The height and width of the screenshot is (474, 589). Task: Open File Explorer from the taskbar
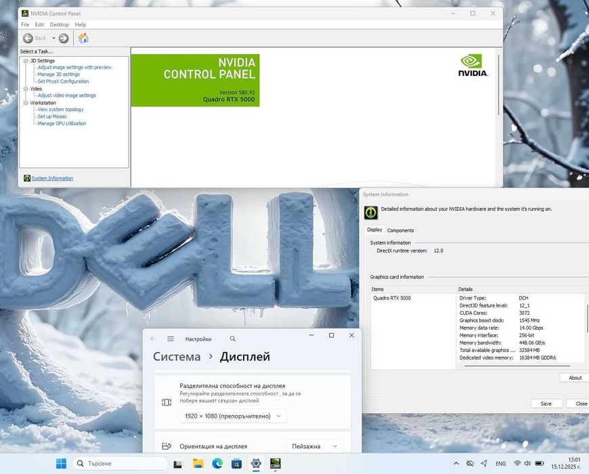198,463
